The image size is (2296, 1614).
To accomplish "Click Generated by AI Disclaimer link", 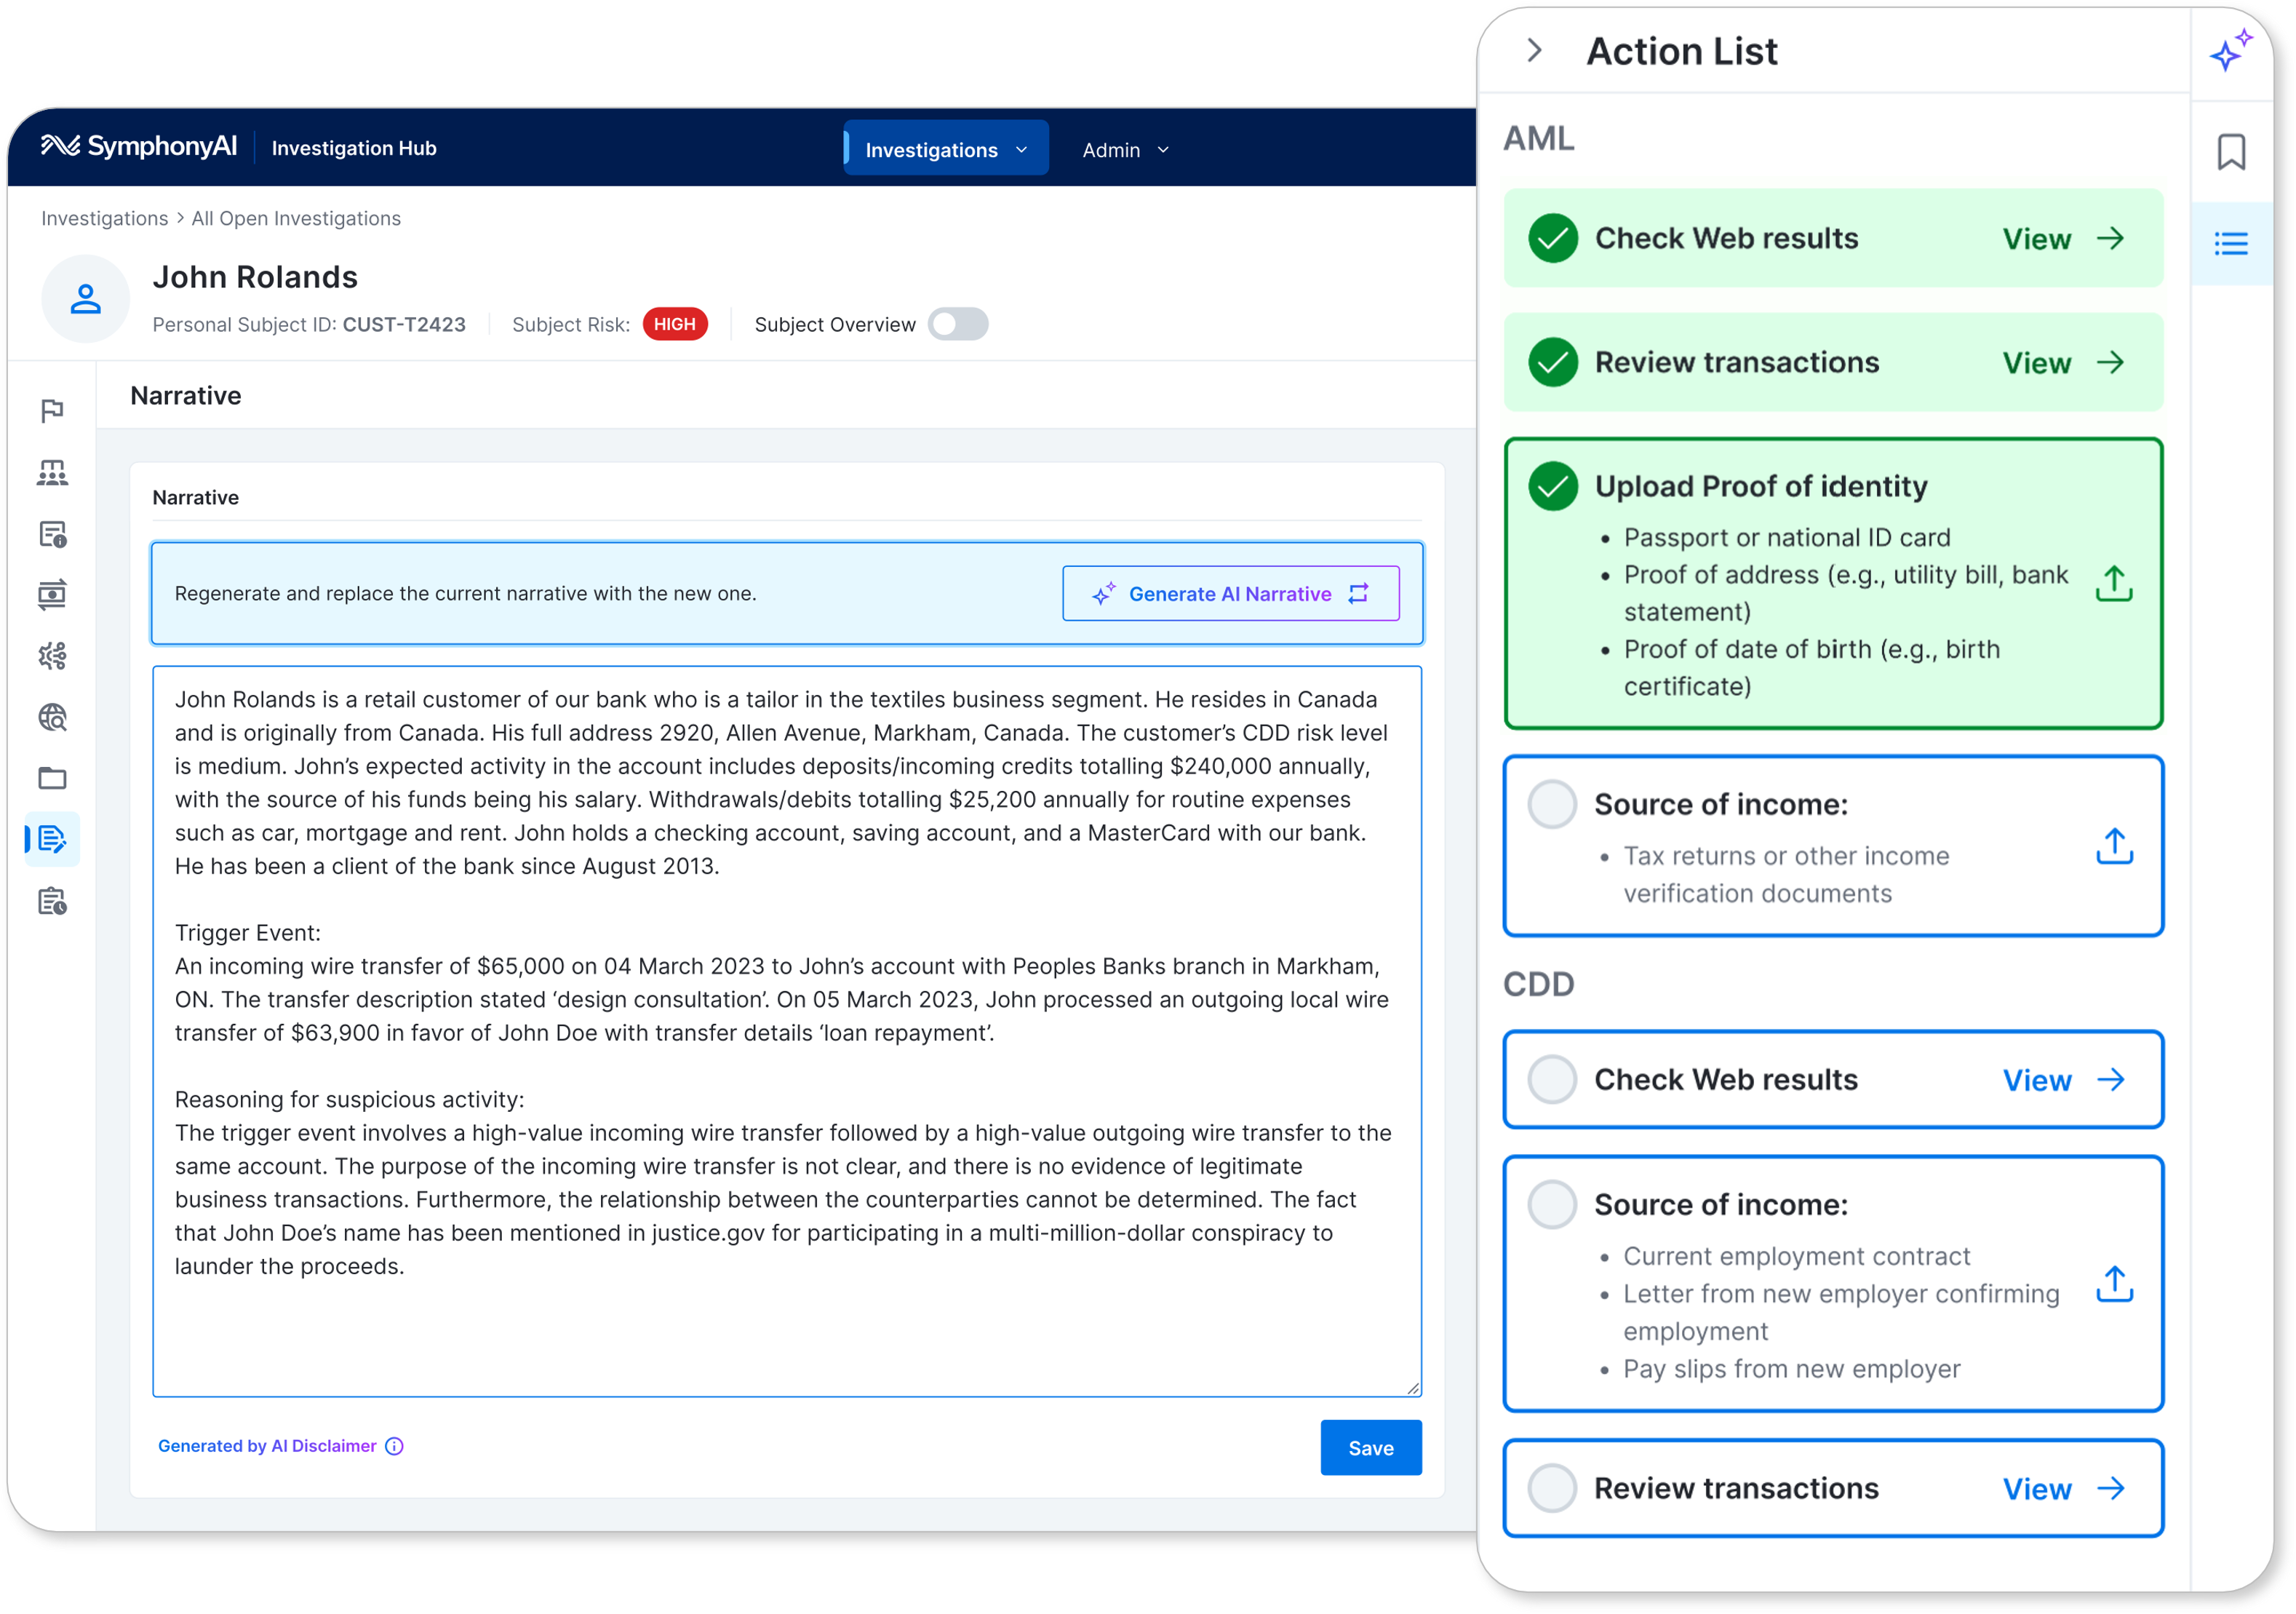I will pos(278,1447).
